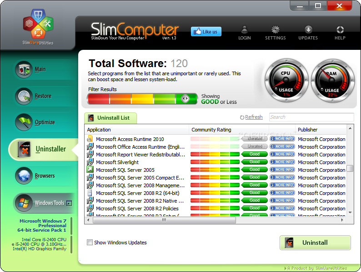Select SQL Server 2008 R2 (64-bit) row icon
The image size is (361, 272).
(90, 193)
